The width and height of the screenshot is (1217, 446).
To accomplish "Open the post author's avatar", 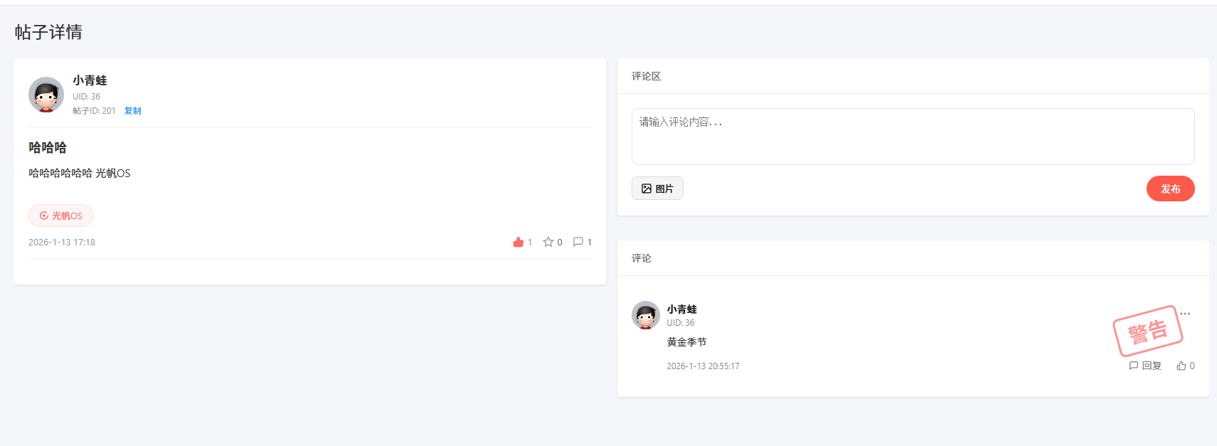I will point(46,95).
